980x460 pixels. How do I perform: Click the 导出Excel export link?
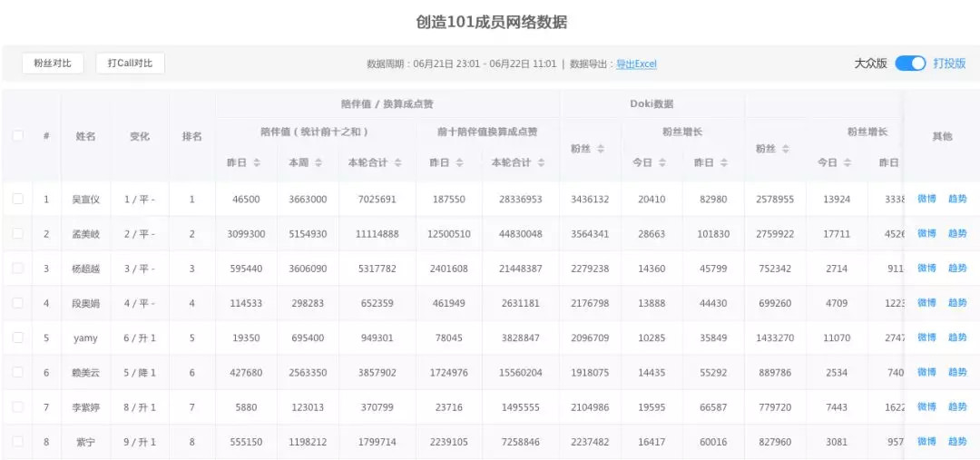click(636, 64)
